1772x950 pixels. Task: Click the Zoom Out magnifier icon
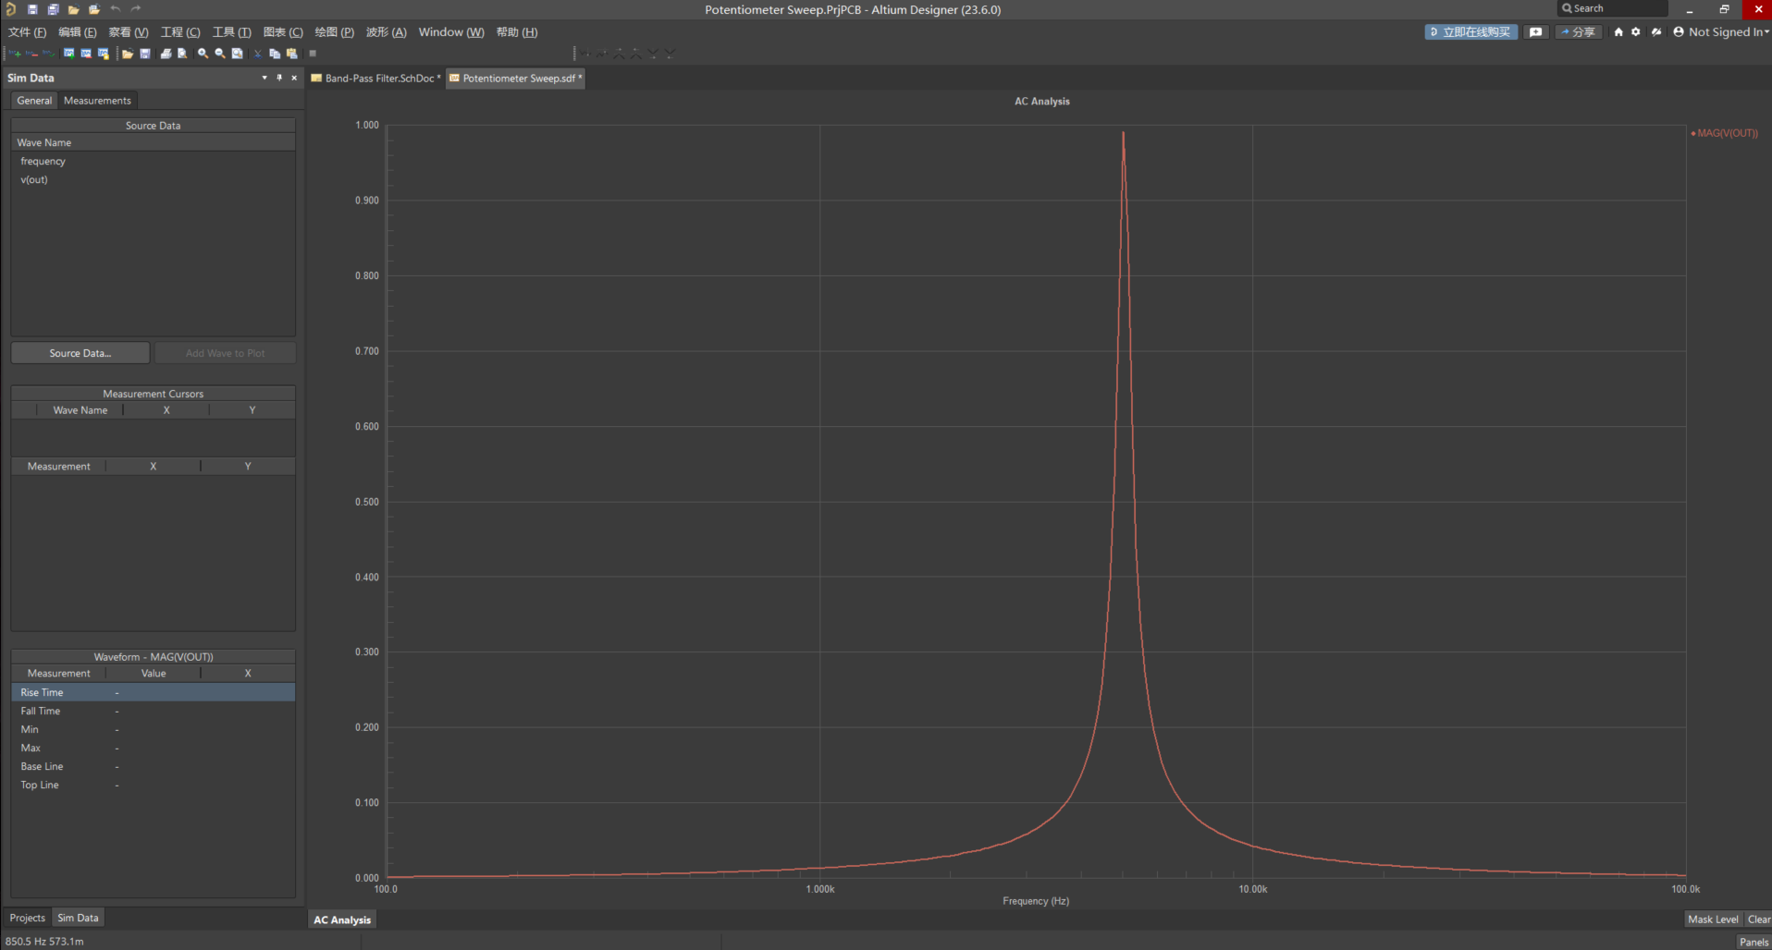[x=220, y=54]
